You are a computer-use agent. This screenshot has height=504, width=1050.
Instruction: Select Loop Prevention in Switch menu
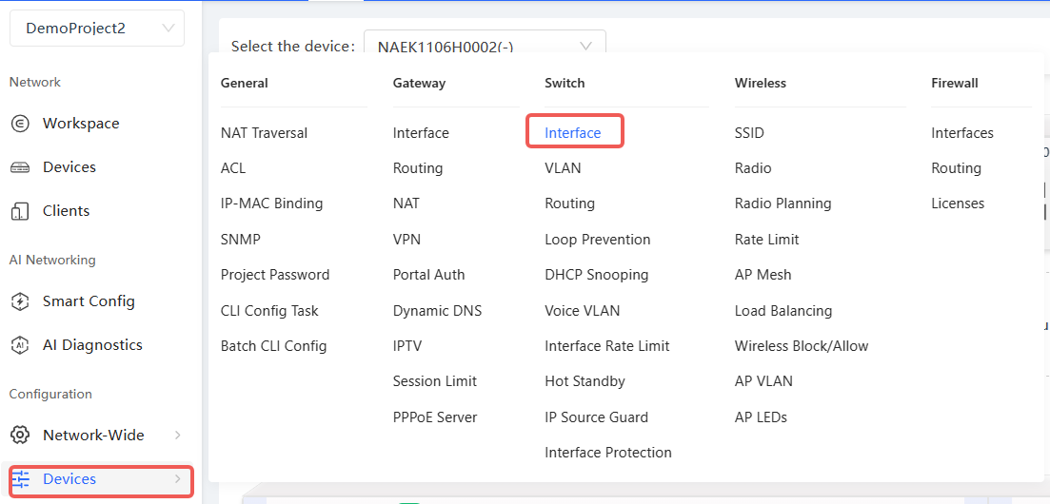point(597,240)
